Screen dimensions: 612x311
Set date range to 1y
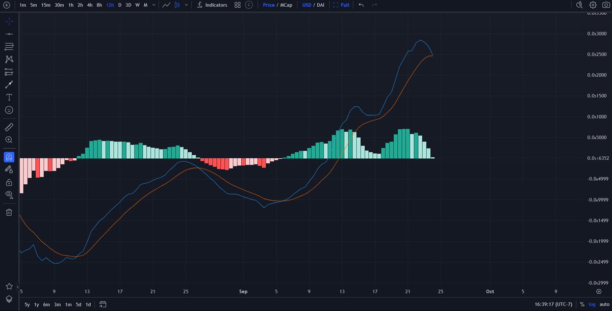coord(37,304)
